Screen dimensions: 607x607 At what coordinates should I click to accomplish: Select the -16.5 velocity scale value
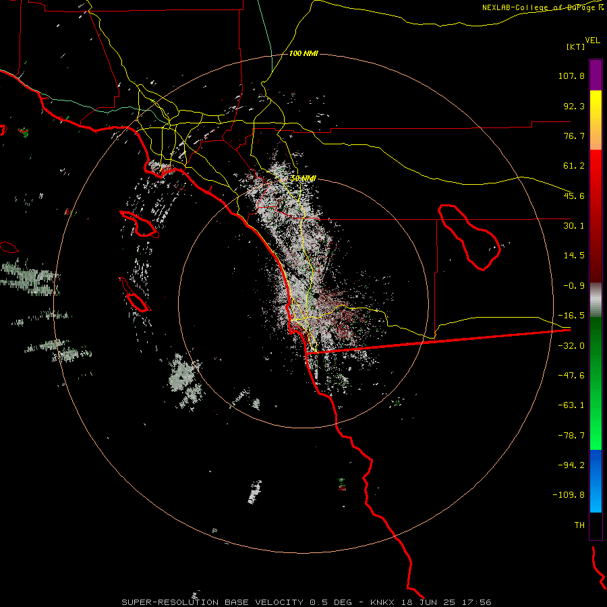571,316
